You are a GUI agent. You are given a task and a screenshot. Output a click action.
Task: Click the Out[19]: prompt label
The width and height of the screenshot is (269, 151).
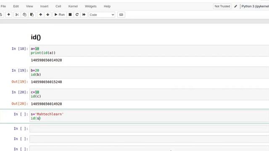pos(20,82)
